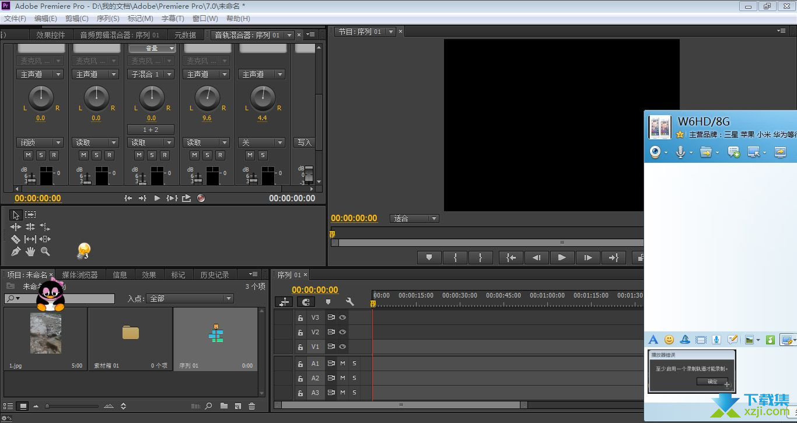Screen dimensions: 797x423
Task: Open the 音量 effect dropdown in mixer
Action: click(152, 48)
